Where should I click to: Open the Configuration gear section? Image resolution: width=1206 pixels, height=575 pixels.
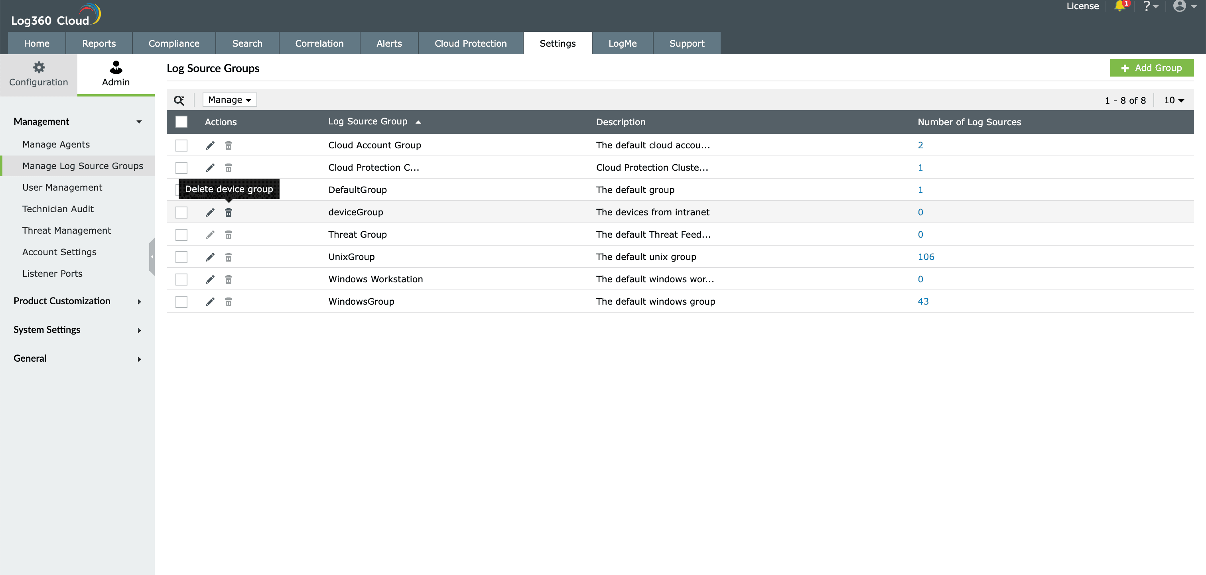pos(38,75)
